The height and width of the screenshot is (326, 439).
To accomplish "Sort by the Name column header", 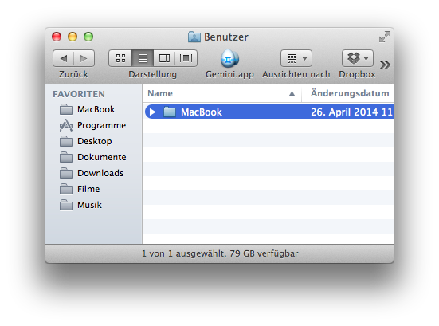I will (221, 93).
